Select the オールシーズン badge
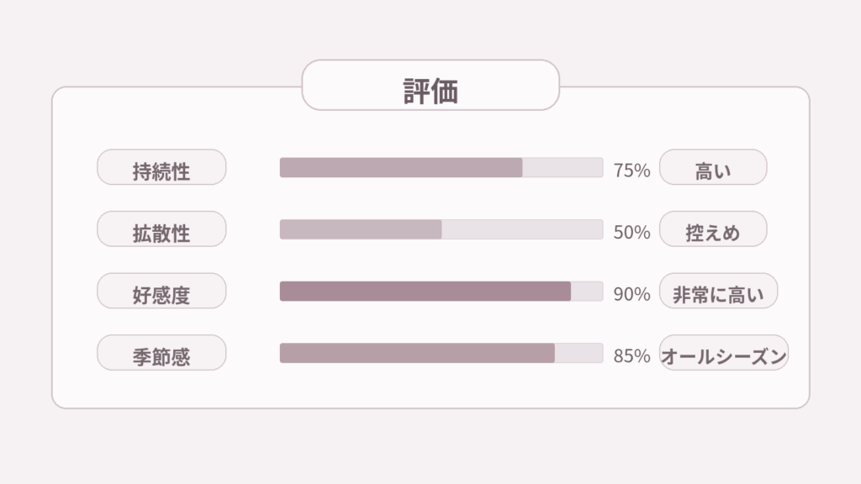This screenshot has height=484, width=861. tap(723, 353)
